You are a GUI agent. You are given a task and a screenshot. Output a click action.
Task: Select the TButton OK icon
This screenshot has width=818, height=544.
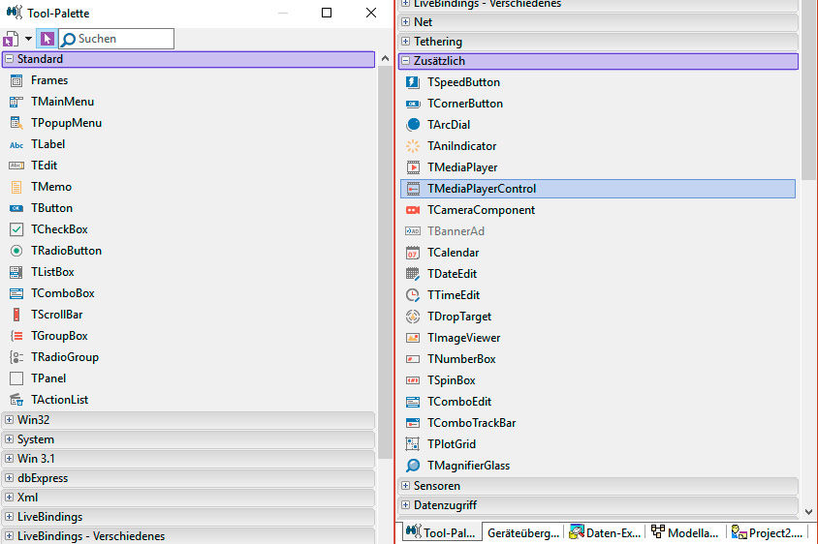click(16, 208)
